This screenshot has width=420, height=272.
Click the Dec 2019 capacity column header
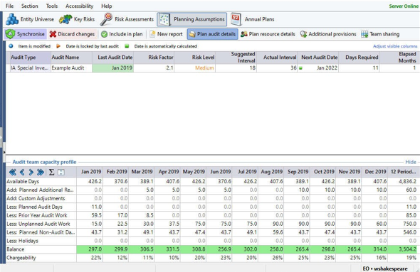click(374, 172)
